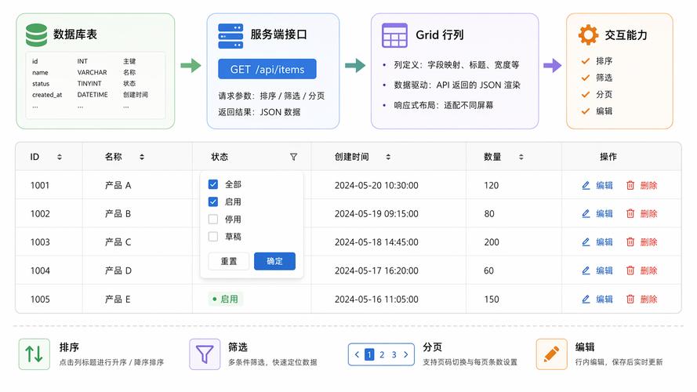Sort by the ID column arrows
Viewport: 697px width, 392px height.
(60, 157)
